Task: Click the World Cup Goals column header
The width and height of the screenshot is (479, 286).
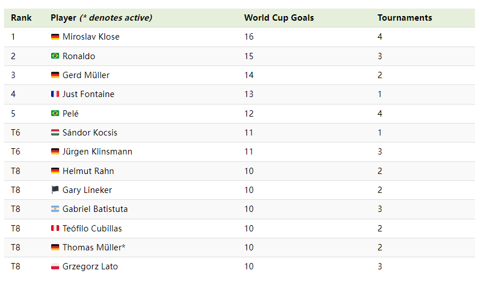Action: [279, 18]
